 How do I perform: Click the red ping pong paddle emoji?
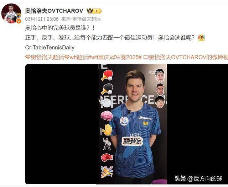click(x=107, y=75)
